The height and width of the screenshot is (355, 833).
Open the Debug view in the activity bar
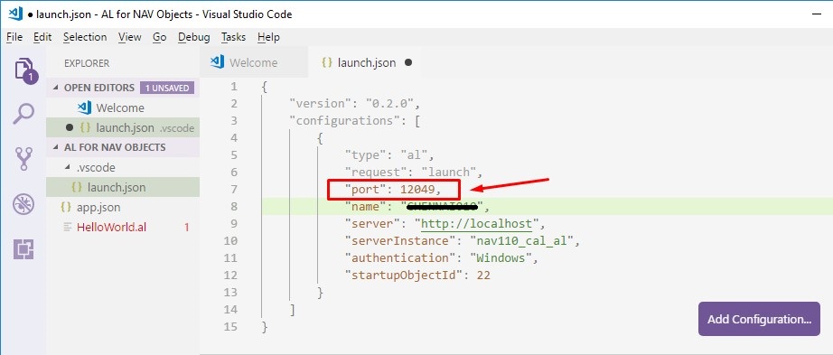(23, 204)
